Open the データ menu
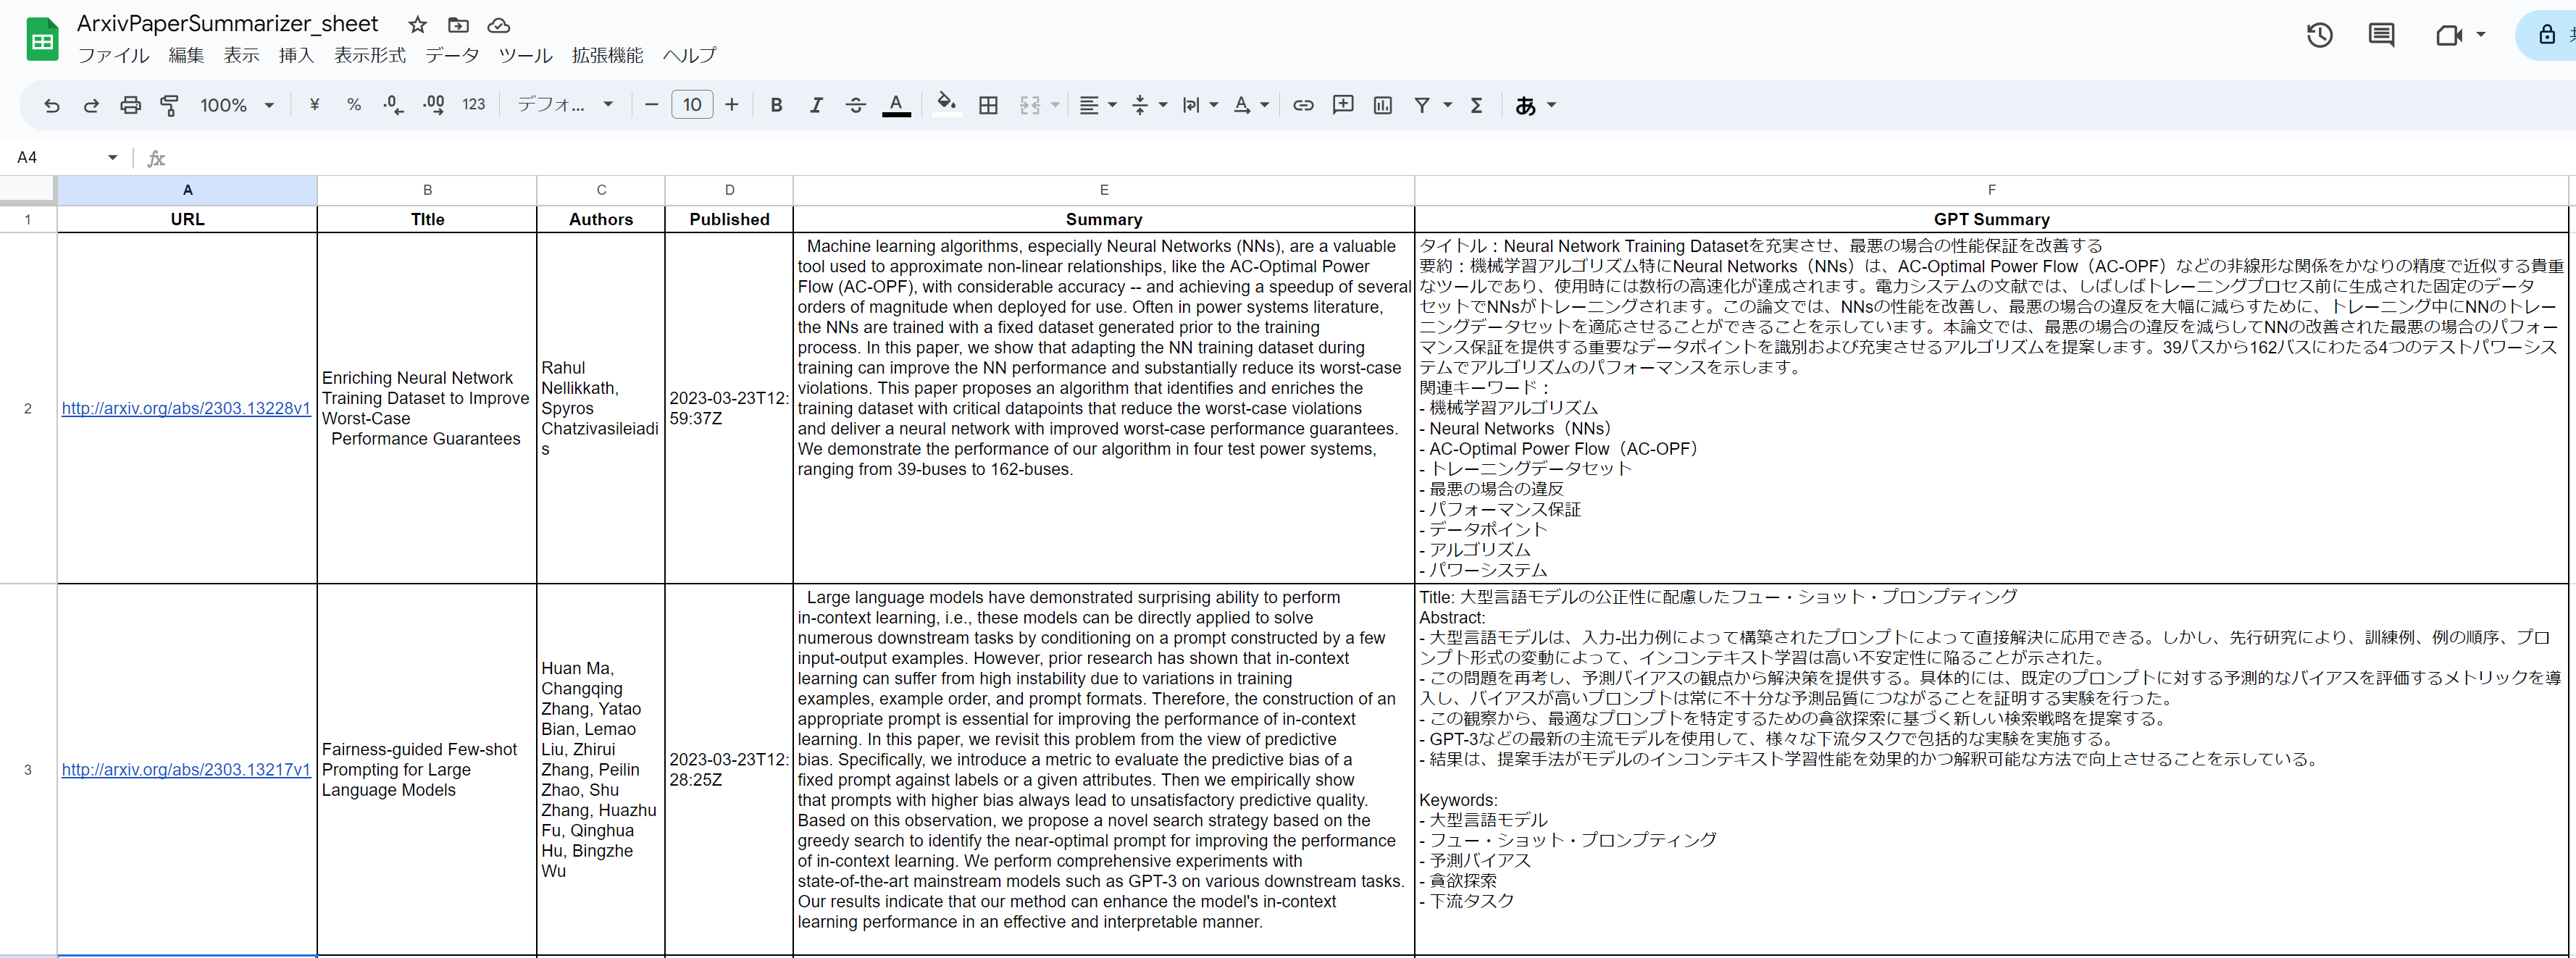This screenshot has width=2576, height=958. coord(452,55)
